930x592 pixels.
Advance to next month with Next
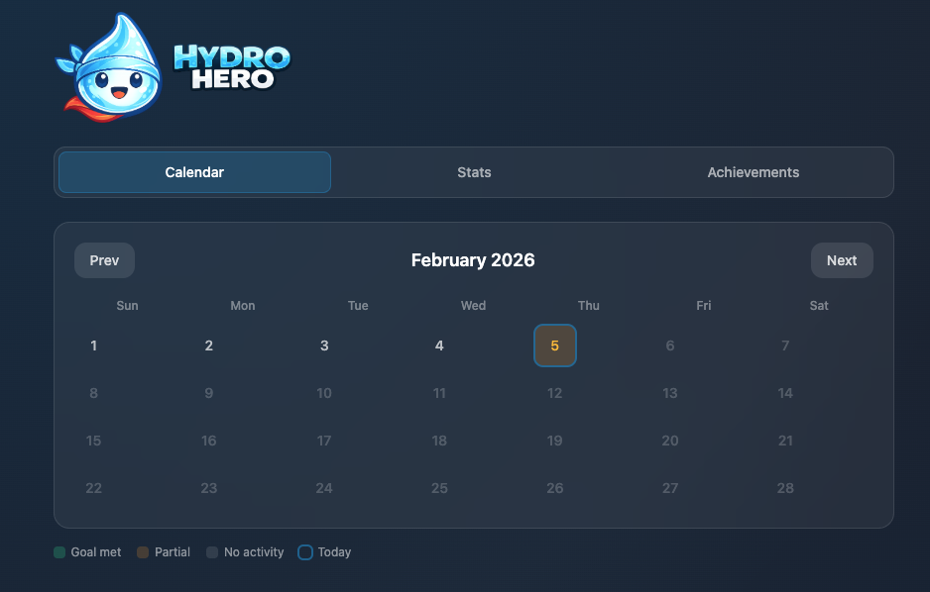point(841,260)
